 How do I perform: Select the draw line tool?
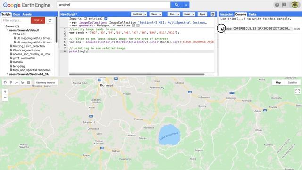tap(17, 83)
